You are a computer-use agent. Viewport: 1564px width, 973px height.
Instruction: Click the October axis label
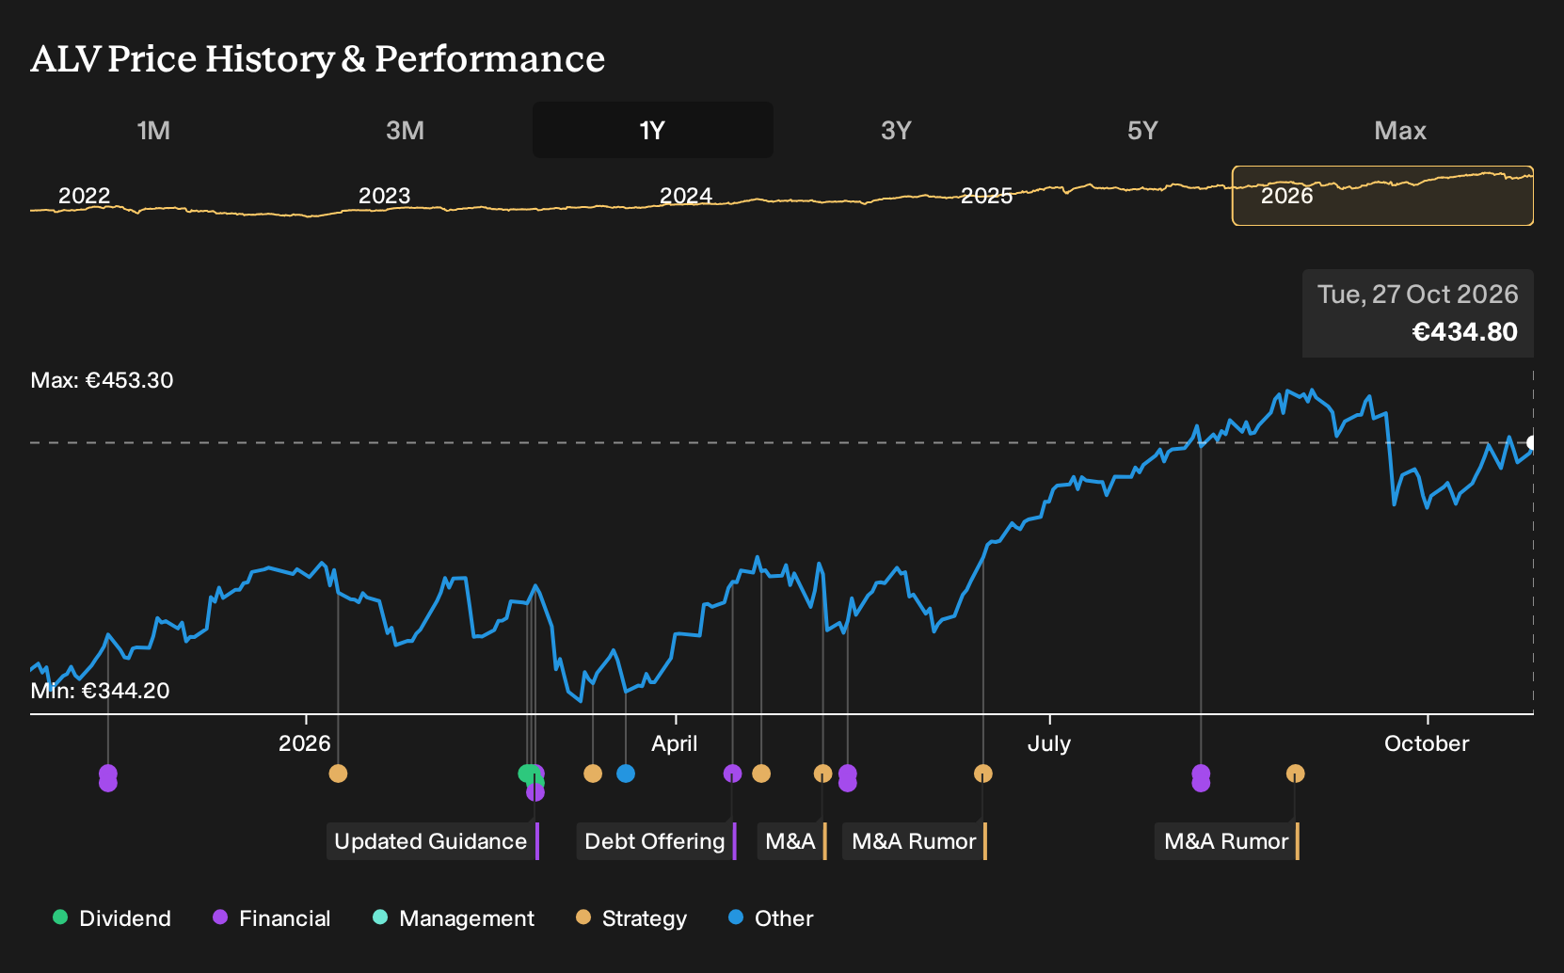tap(1427, 743)
